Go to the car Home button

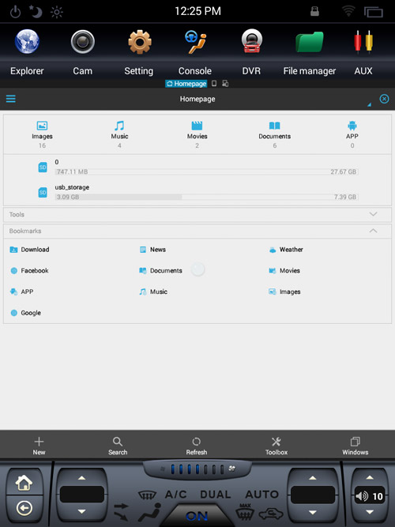click(x=24, y=483)
